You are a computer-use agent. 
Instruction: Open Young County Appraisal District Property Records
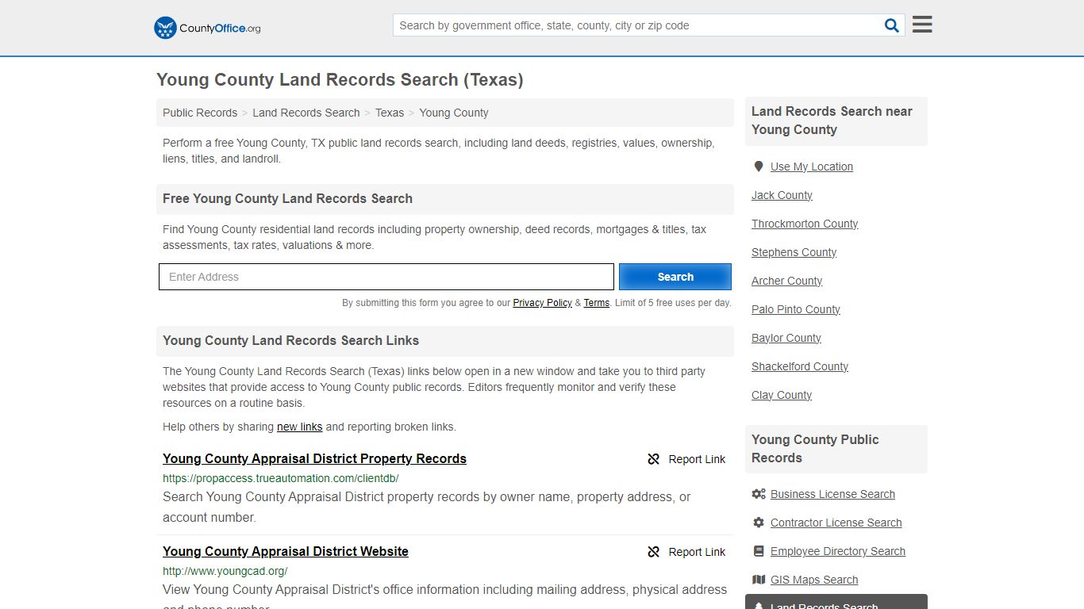pyautogui.click(x=314, y=458)
